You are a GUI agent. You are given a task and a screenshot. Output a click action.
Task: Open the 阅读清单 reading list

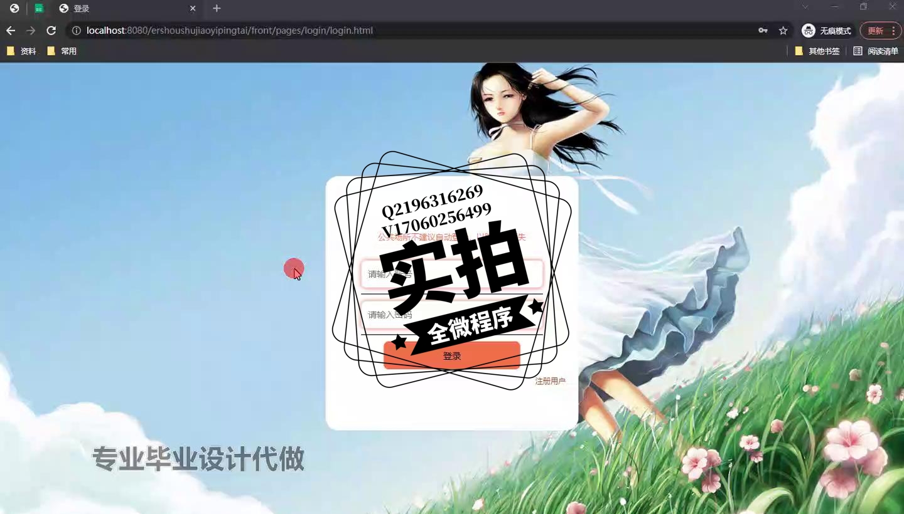[876, 51]
